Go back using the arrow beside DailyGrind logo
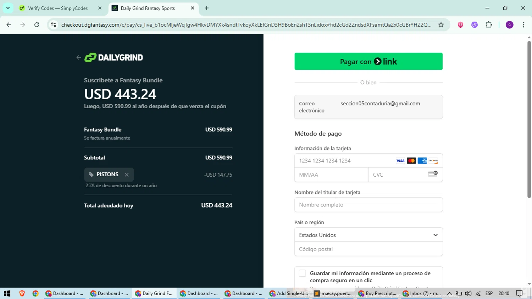The image size is (532, 299). [79, 57]
